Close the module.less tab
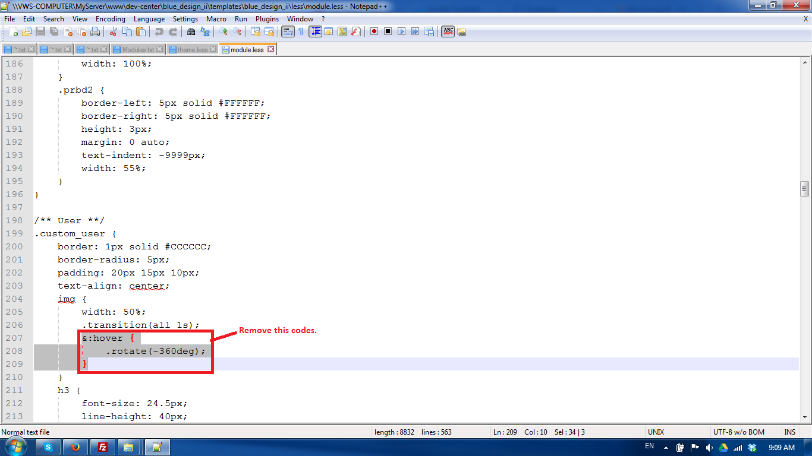Screen dimensions: 812x456 click(x=270, y=49)
